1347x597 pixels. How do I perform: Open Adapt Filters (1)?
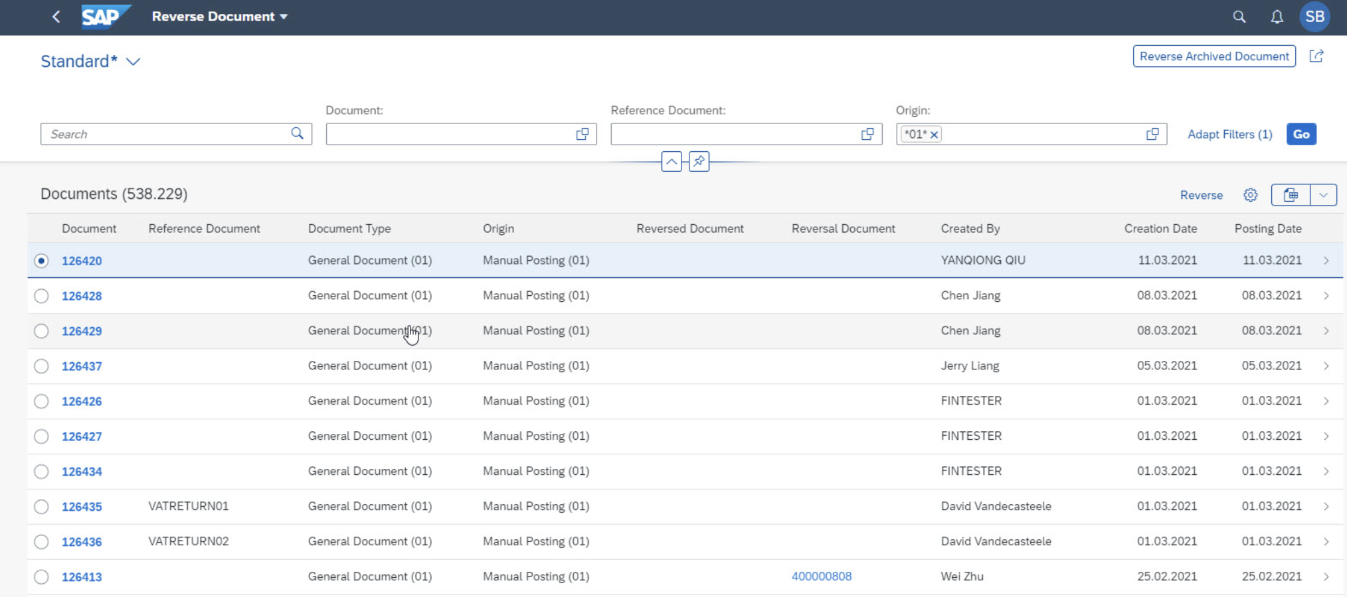click(x=1230, y=134)
